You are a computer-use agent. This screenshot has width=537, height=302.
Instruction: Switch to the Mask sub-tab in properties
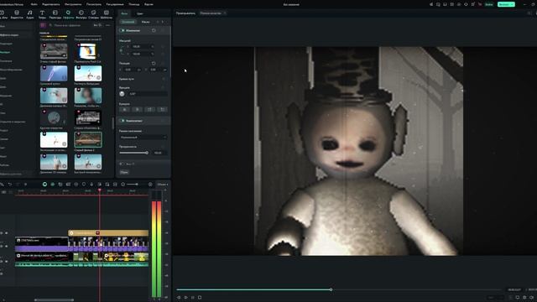pyautogui.click(x=145, y=22)
